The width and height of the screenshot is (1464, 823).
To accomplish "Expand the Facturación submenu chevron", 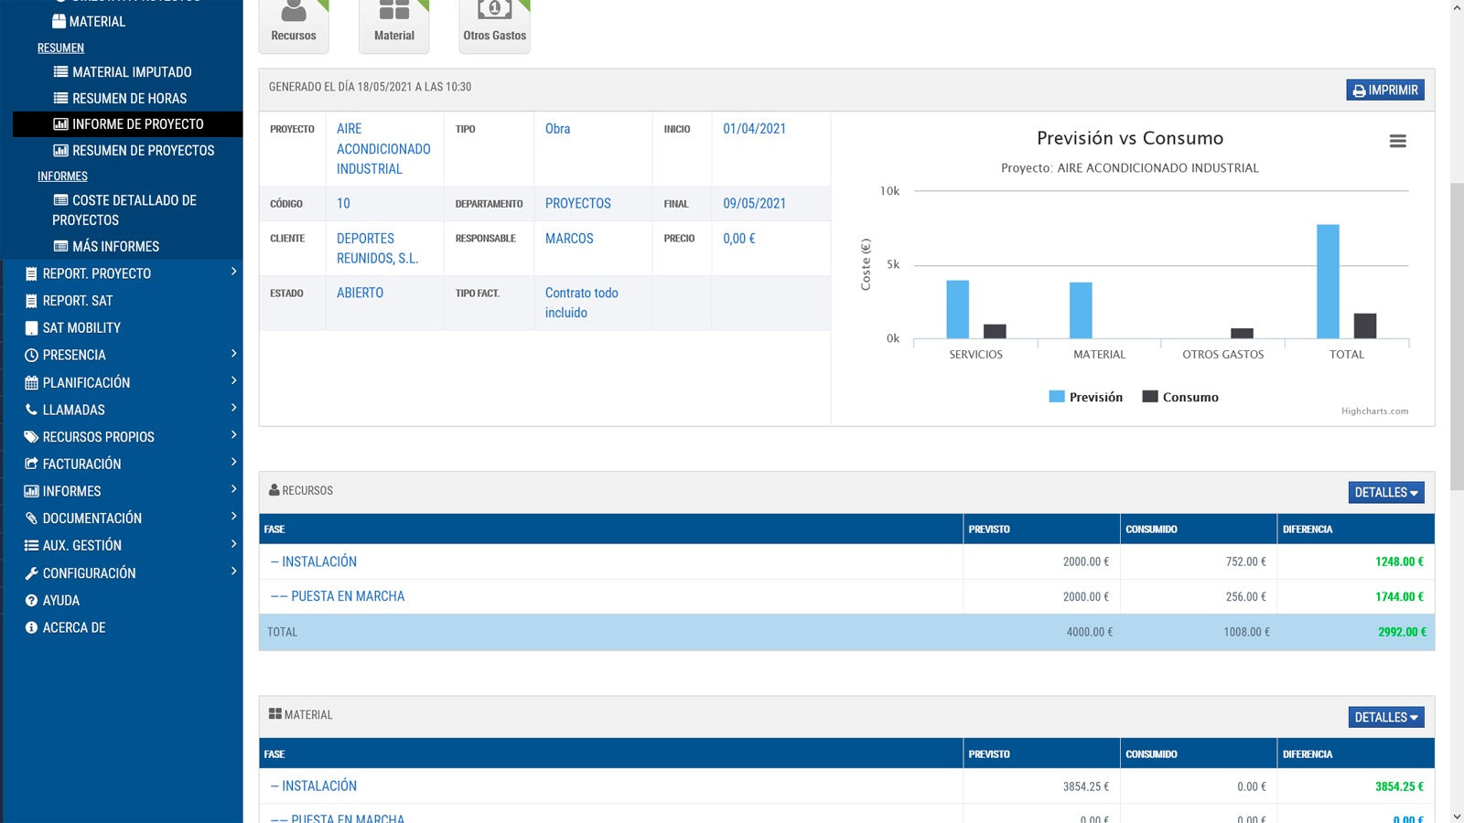I will click(x=233, y=463).
